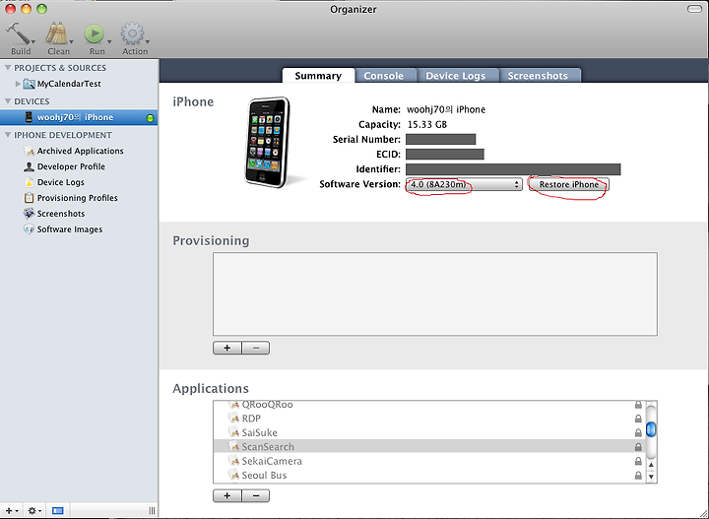This screenshot has width=709, height=519.
Task: Click the blue Applications scrollbar thumb
Action: pyautogui.click(x=651, y=429)
